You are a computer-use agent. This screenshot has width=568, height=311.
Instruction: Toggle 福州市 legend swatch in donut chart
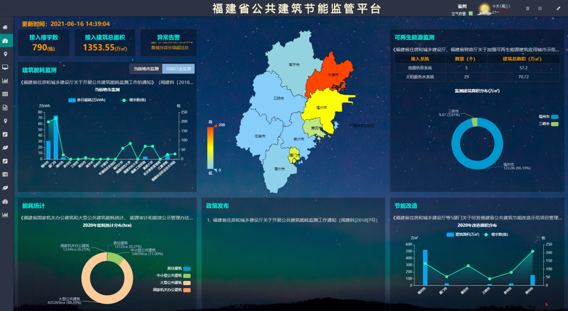pyautogui.click(x=555, y=116)
